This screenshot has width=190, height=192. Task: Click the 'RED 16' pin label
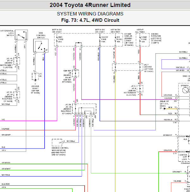click(x=173, y=113)
